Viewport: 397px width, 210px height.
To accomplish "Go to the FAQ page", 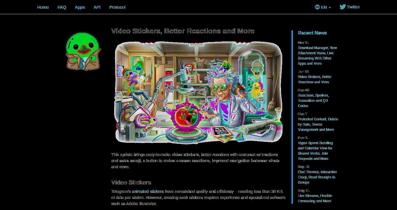I will tap(62, 7).
